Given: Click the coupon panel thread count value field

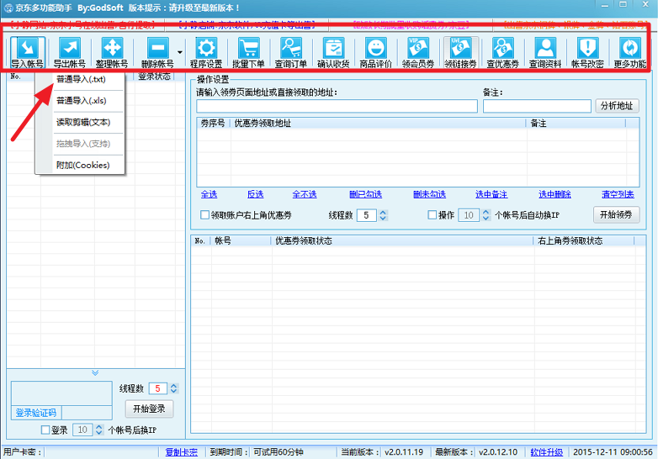Looking at the screenshot, I should click(367, 215).
